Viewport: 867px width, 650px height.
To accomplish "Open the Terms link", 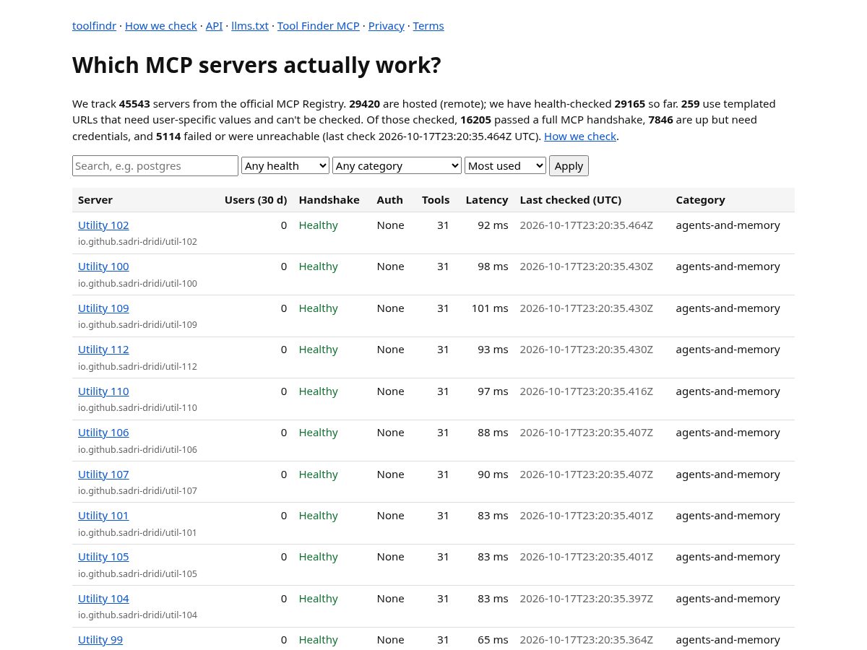I will pos(428,26).
